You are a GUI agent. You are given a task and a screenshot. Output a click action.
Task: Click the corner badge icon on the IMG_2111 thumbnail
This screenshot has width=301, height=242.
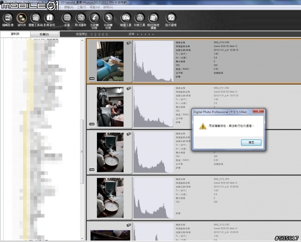128,89
